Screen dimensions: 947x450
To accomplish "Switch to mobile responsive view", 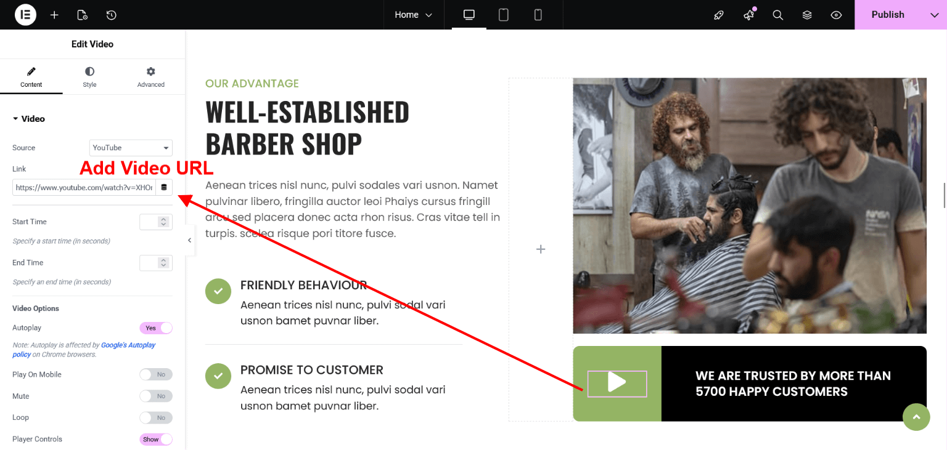I will click(x=538, y=15).
